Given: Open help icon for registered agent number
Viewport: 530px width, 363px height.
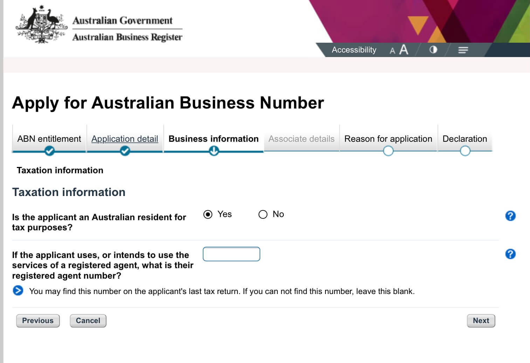Looking at the screenshot, I should pyautogui.click(x=510, y=254).
